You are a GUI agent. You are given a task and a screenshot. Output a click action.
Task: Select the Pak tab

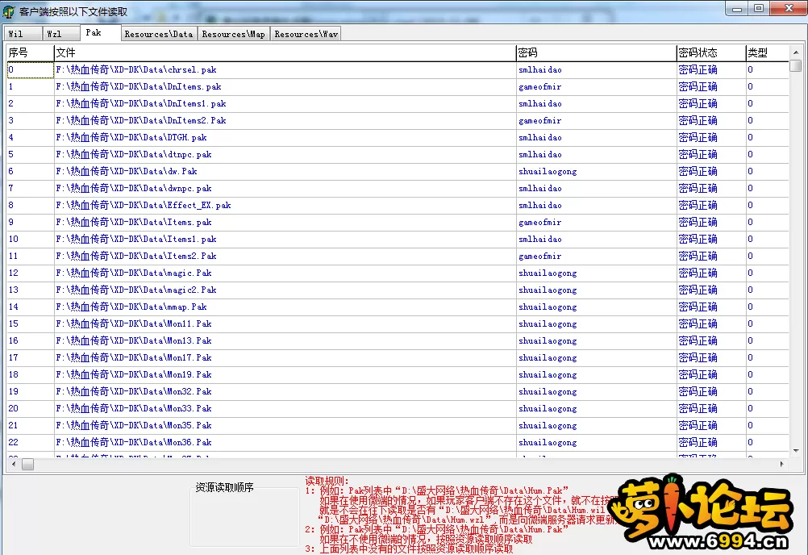tap(101, 32)
